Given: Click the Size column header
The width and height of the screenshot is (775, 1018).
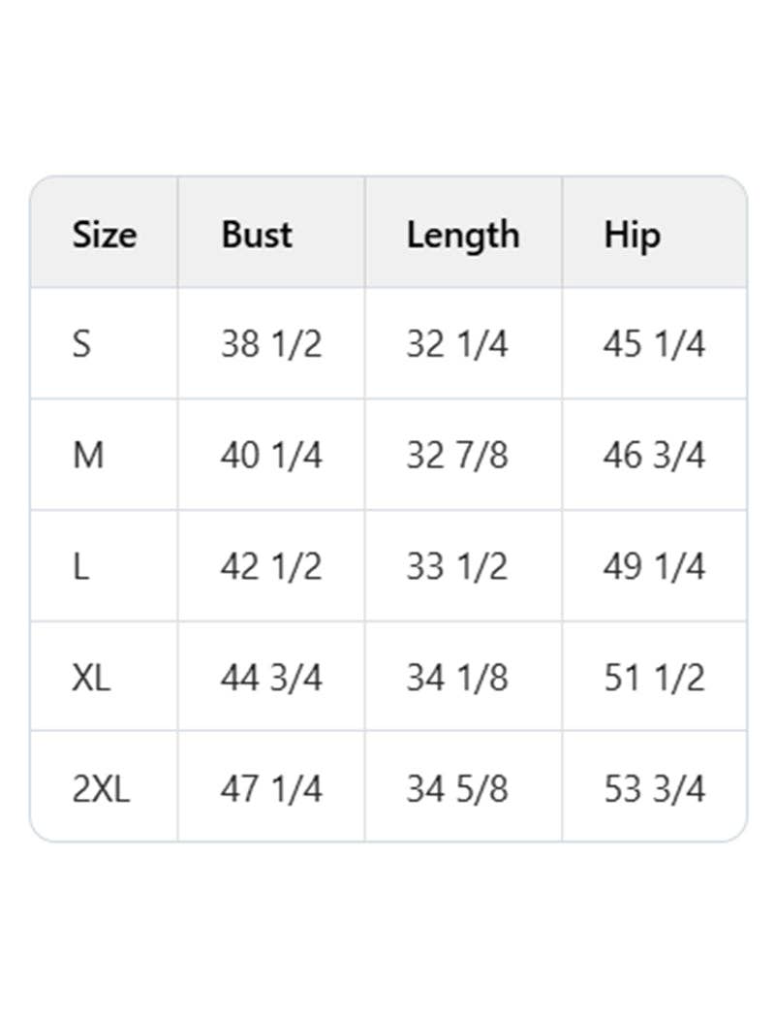Looking at the screenshot, I should click(x=105, y=235).
